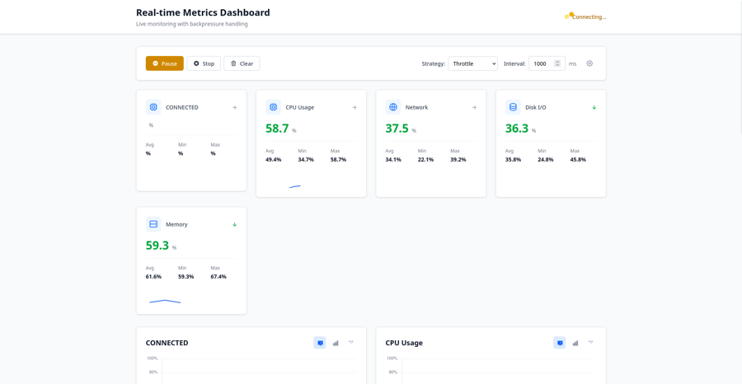Image resolution: width=742 pixels, height=384 pixels.
Task: Click the CPU Usage card chip icon
Action: coord(273,107)
